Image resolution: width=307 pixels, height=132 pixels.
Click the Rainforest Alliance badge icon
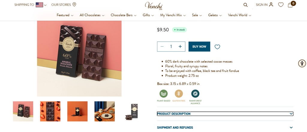point(195,94)
